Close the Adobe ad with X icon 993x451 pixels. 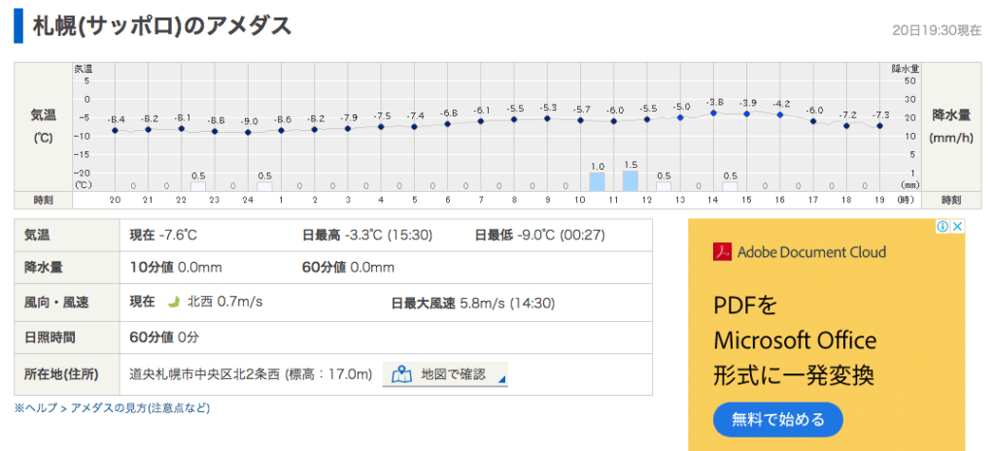click(957, 227)
